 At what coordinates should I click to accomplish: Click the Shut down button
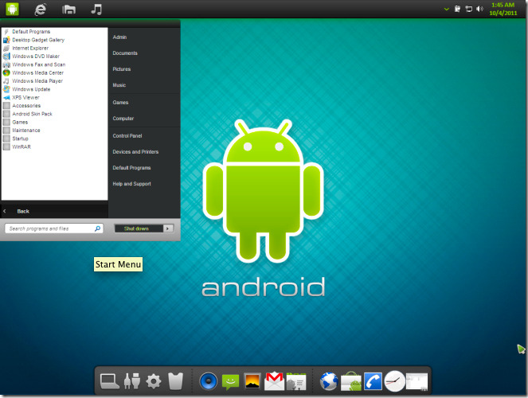(139, 228)
